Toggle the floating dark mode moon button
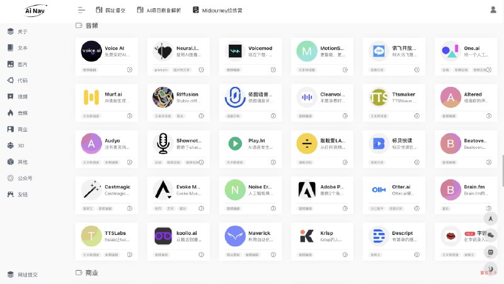 coord(491,269)
